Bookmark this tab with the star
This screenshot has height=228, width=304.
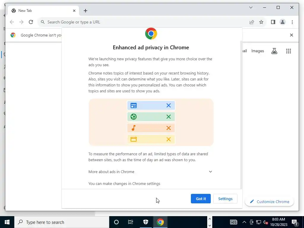pos(261,22)
